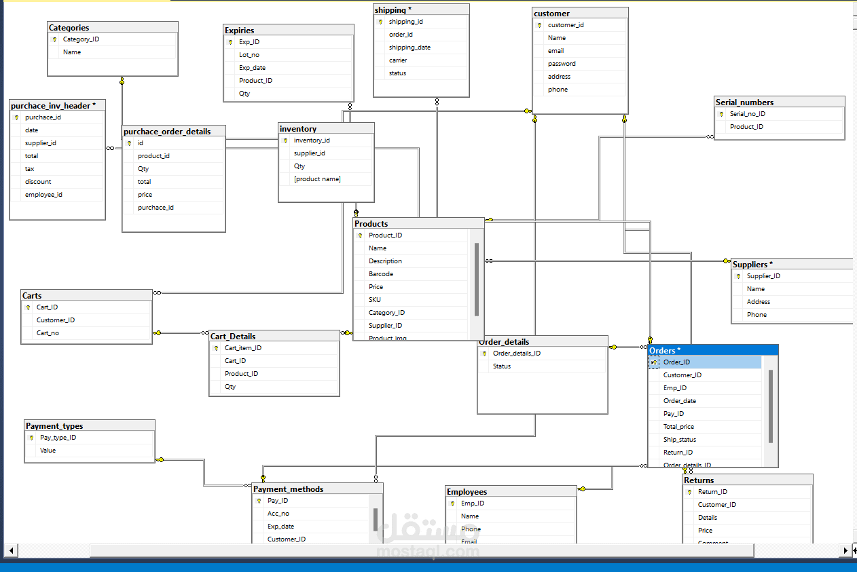Select the Order_date column in Orders
The height and width of the screenshot is (572, 857).
pos(705,401)
